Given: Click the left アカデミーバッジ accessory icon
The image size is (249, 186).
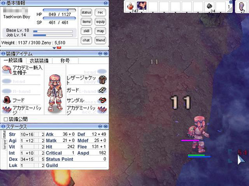Looking at the screenshot, I should click(7, 110).
